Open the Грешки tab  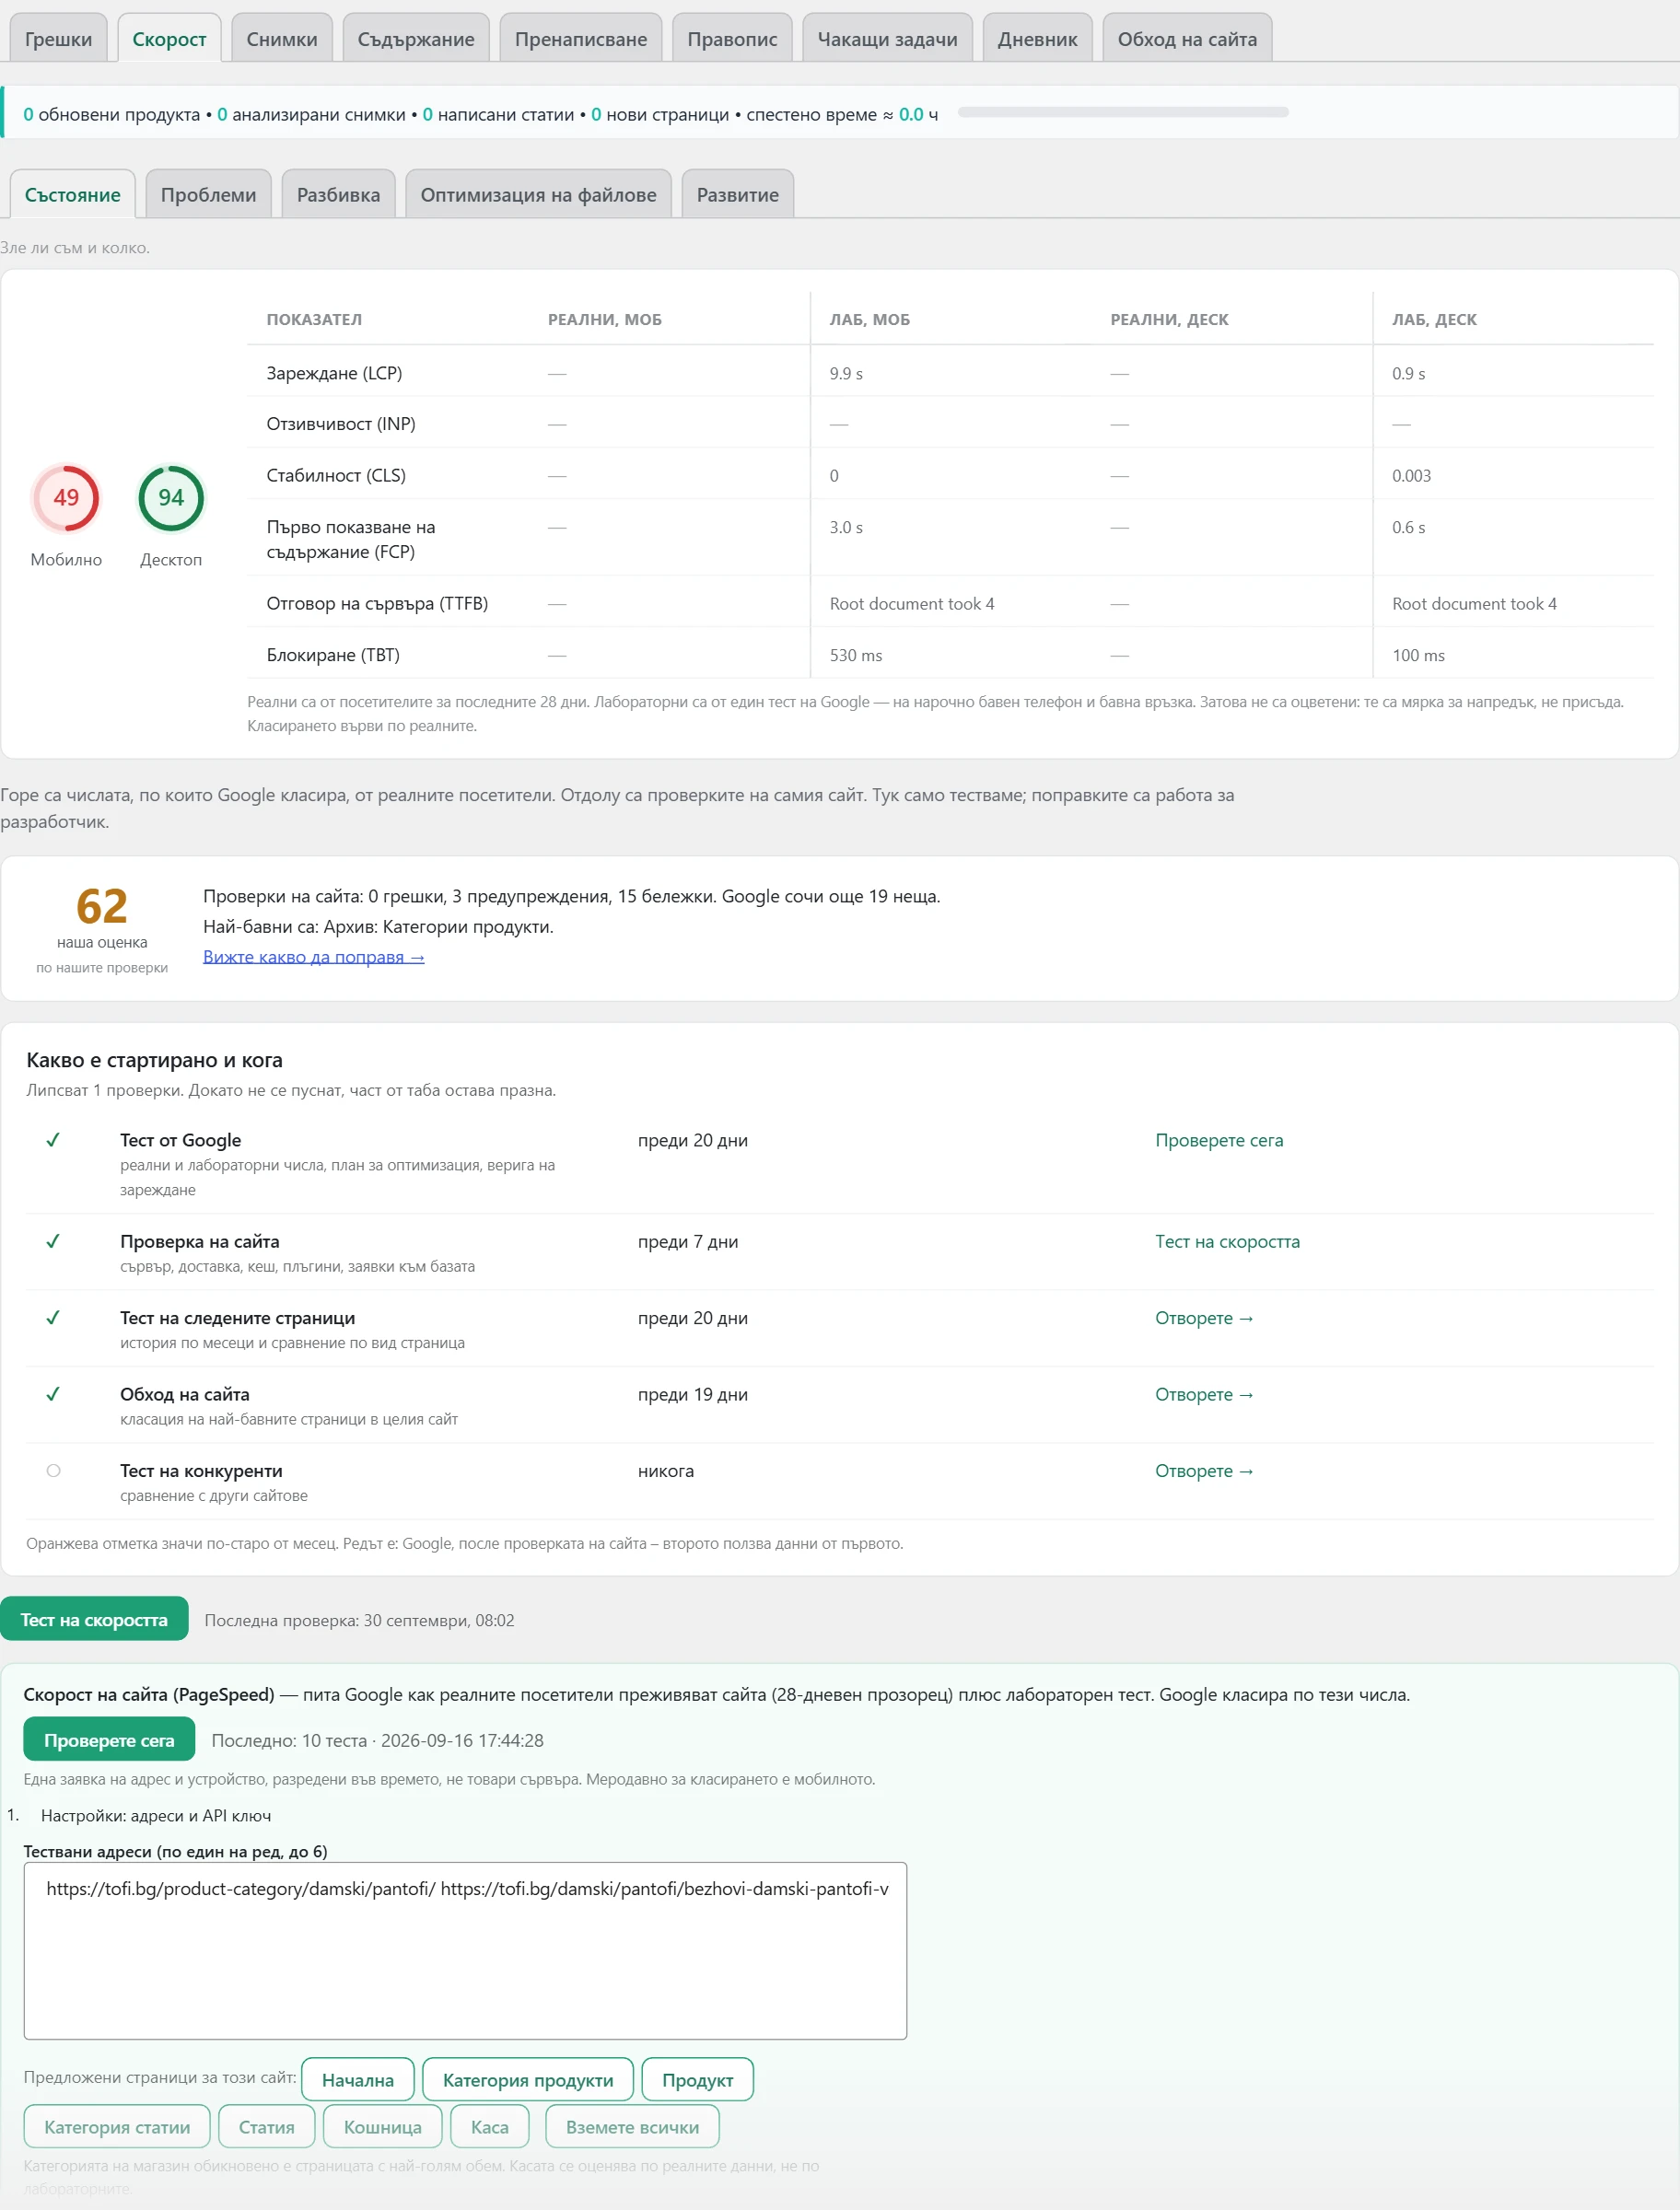58,39
